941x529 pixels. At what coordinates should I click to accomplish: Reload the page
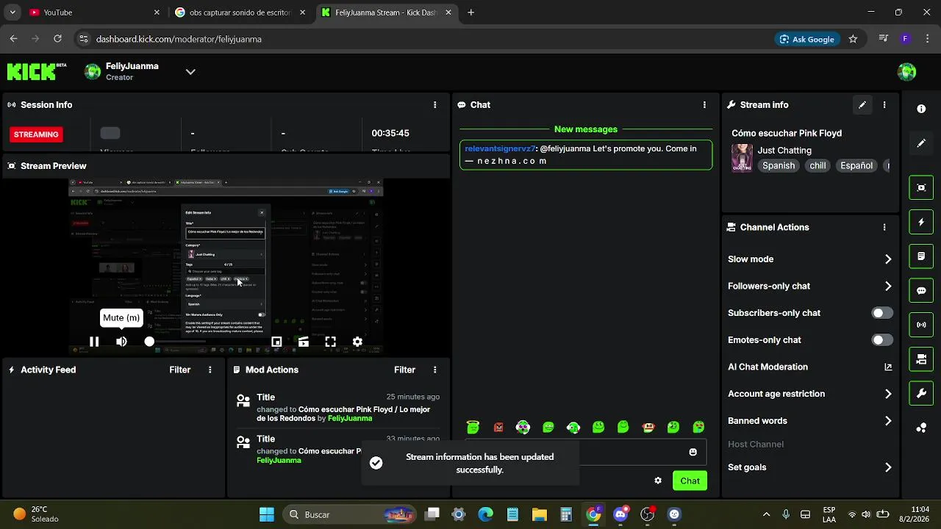(x=57, y=39)
